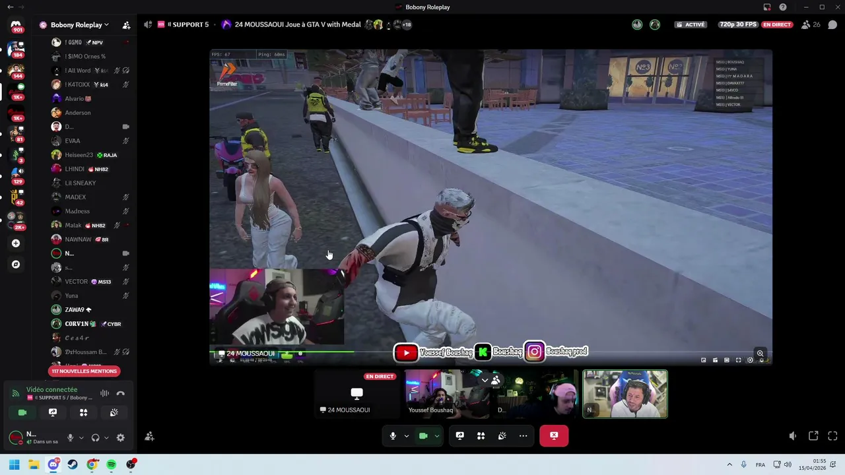Turn off camera in voice panel
The image size is (845, 475).
tap(22, 412)
